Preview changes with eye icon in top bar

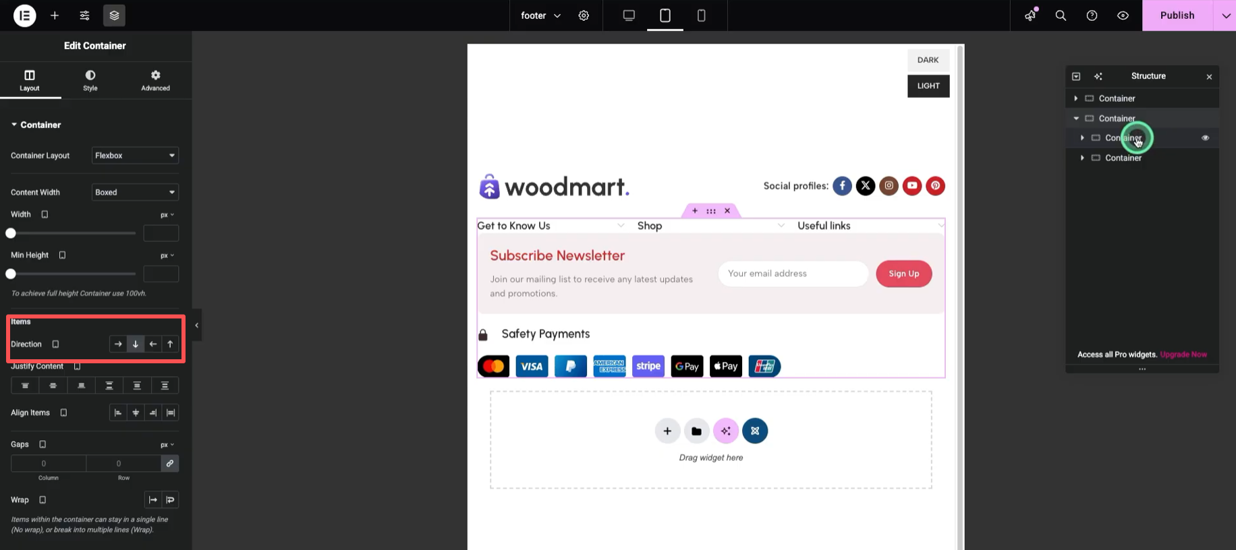1123,16
